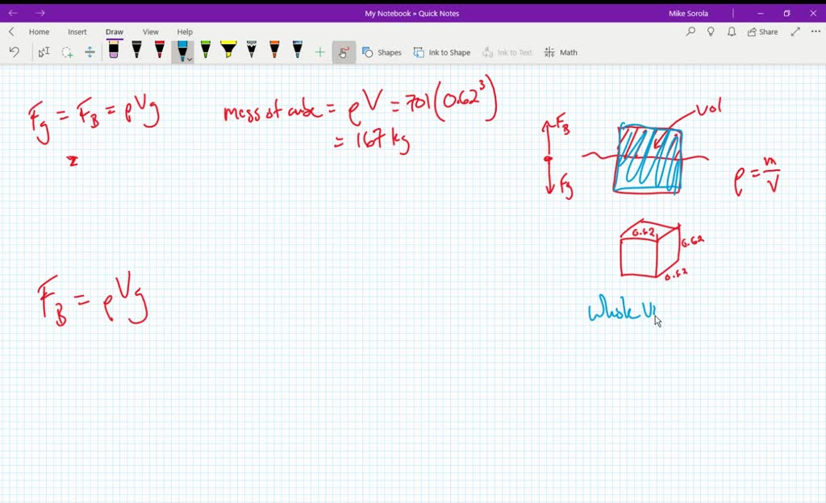The height and width of the screenshot is (503, 826).
Task: Add a new pen with the plus button
Action: point(319,51)
